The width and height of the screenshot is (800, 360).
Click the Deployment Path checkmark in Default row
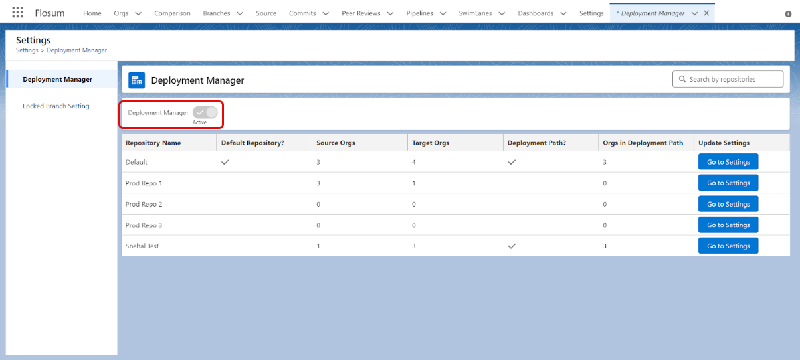tap(512, 162)
